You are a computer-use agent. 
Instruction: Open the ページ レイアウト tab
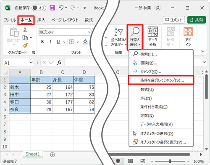(65, 20)
